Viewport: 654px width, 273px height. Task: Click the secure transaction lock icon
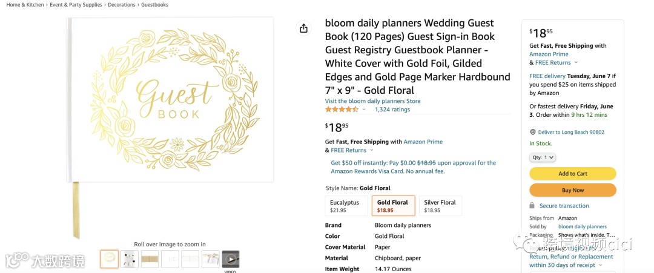pyautogui.click(x=532, y=206)
